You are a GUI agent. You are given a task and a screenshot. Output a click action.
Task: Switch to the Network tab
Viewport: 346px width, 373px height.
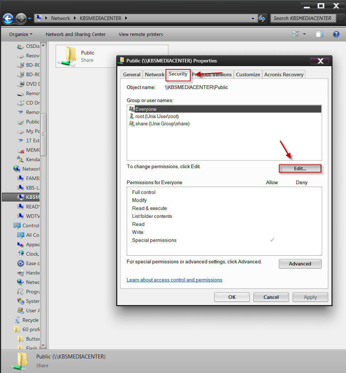click(155, 74)
